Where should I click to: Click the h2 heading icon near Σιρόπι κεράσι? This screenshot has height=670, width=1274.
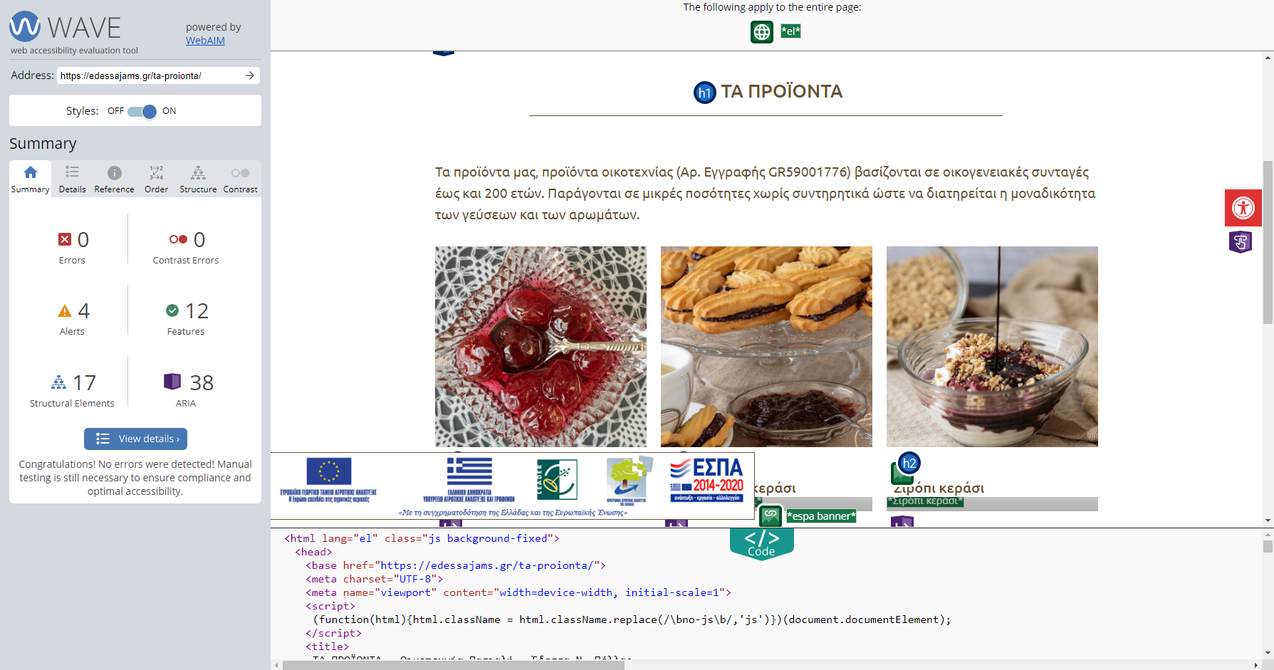click(x=909, y=464)
